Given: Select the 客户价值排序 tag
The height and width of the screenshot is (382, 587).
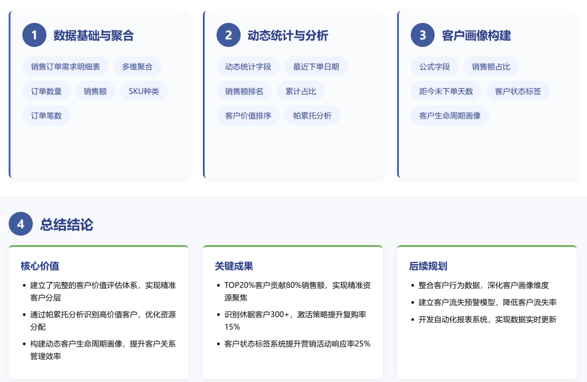Looking at the screenshot, I should pos(248,115).
